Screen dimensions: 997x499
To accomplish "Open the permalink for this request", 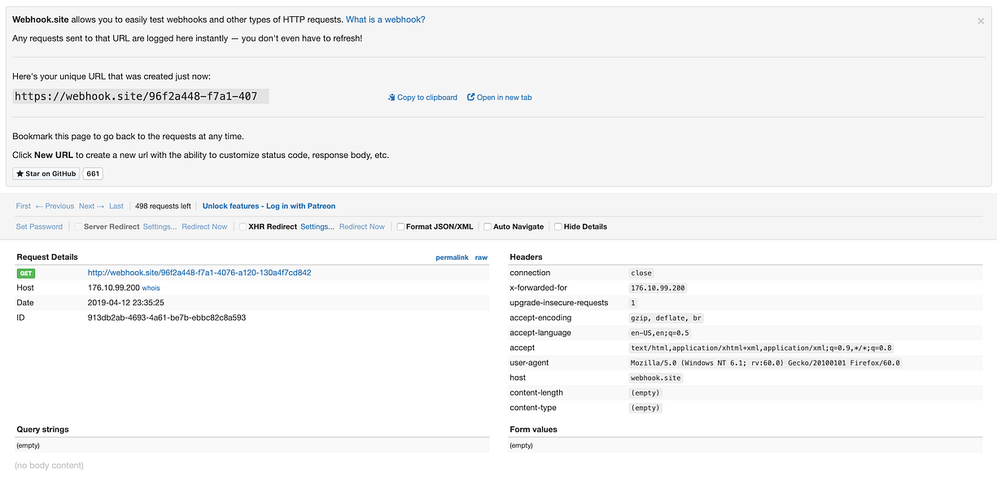I will click(452, 257).
